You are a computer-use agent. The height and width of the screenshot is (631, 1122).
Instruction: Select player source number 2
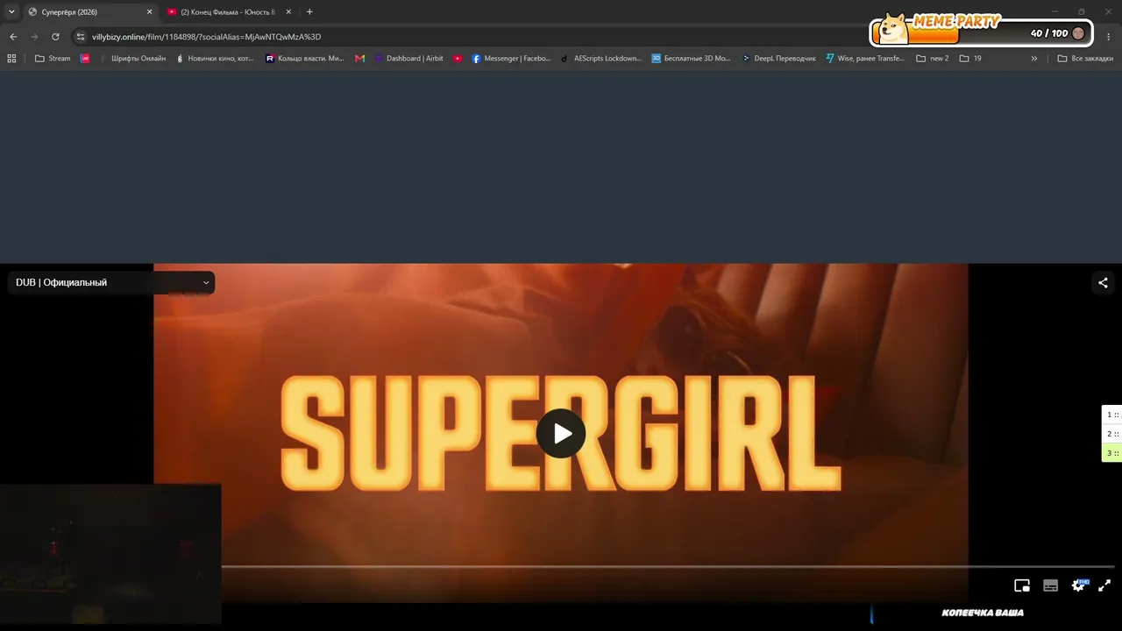(1112, 434)
